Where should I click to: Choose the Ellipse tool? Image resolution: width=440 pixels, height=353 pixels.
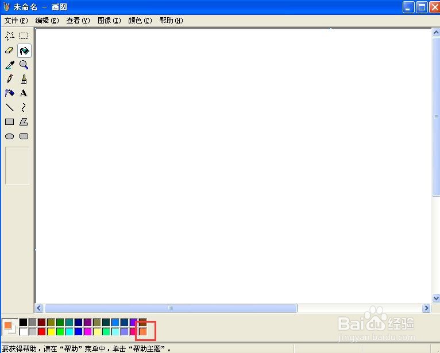pyautogui.click(x=10, y=136)
